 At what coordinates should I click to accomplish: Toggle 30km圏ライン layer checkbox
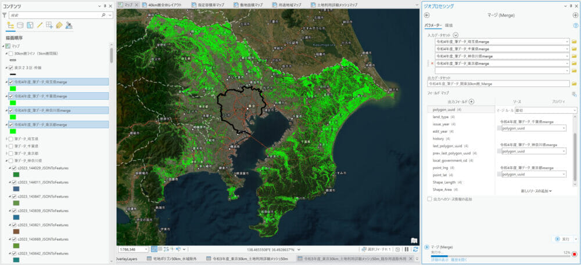tap(10, 53)
